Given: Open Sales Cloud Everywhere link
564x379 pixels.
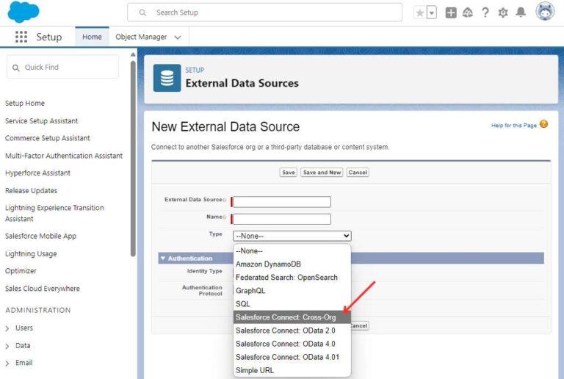Looking at the screenshot, I should [x=43, y=289].
